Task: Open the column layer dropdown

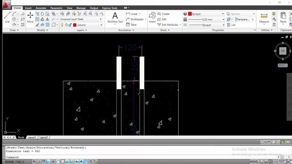Action: pos(81,25)
